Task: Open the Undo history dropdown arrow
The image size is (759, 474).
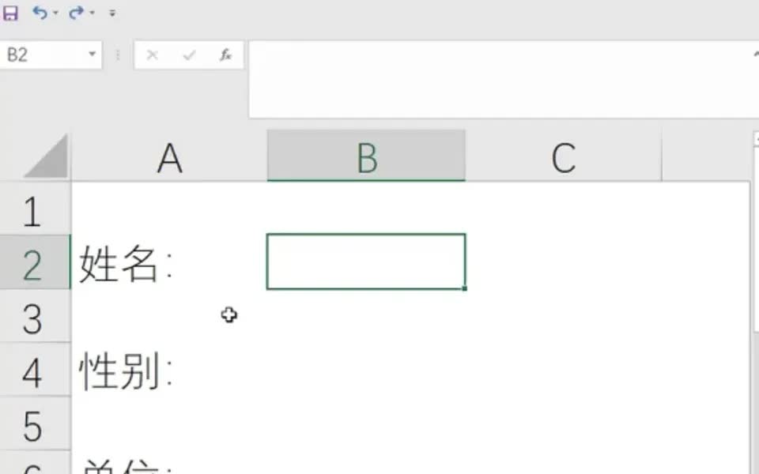Action: [x=55, y=13]
